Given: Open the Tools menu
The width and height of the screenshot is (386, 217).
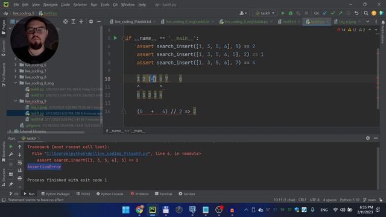Looking at the screenshot, I should point(105,5).
